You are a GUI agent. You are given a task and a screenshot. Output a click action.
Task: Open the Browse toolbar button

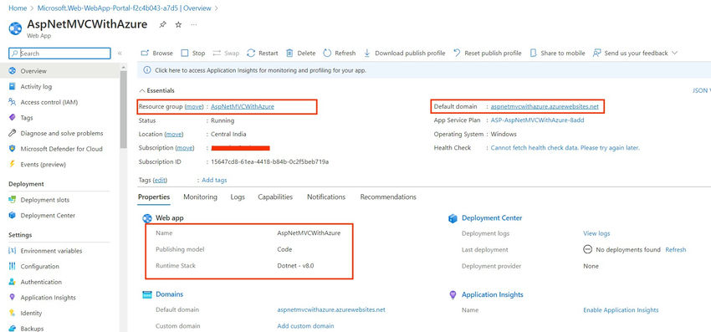click(x=157, y=53)
